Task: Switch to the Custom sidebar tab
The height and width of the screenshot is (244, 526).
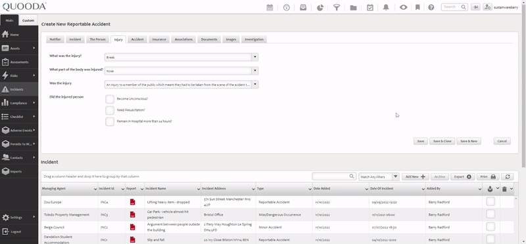Action: (28, 20)
